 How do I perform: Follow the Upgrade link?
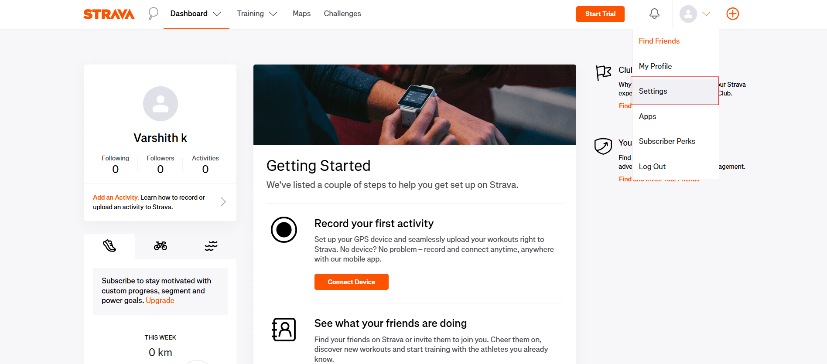tap(160, 300)
